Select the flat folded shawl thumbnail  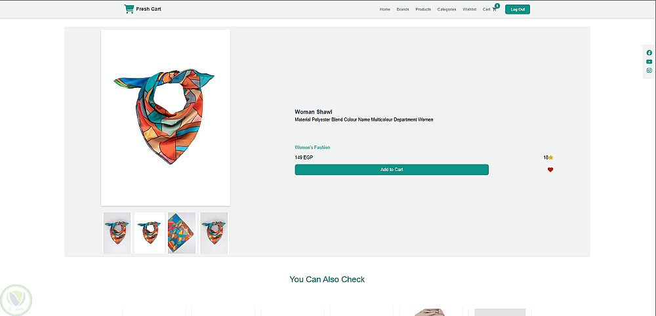(182, 233)
